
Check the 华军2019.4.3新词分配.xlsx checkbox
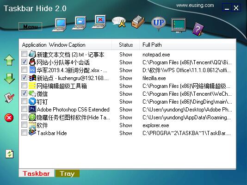[x=24, y=69]
